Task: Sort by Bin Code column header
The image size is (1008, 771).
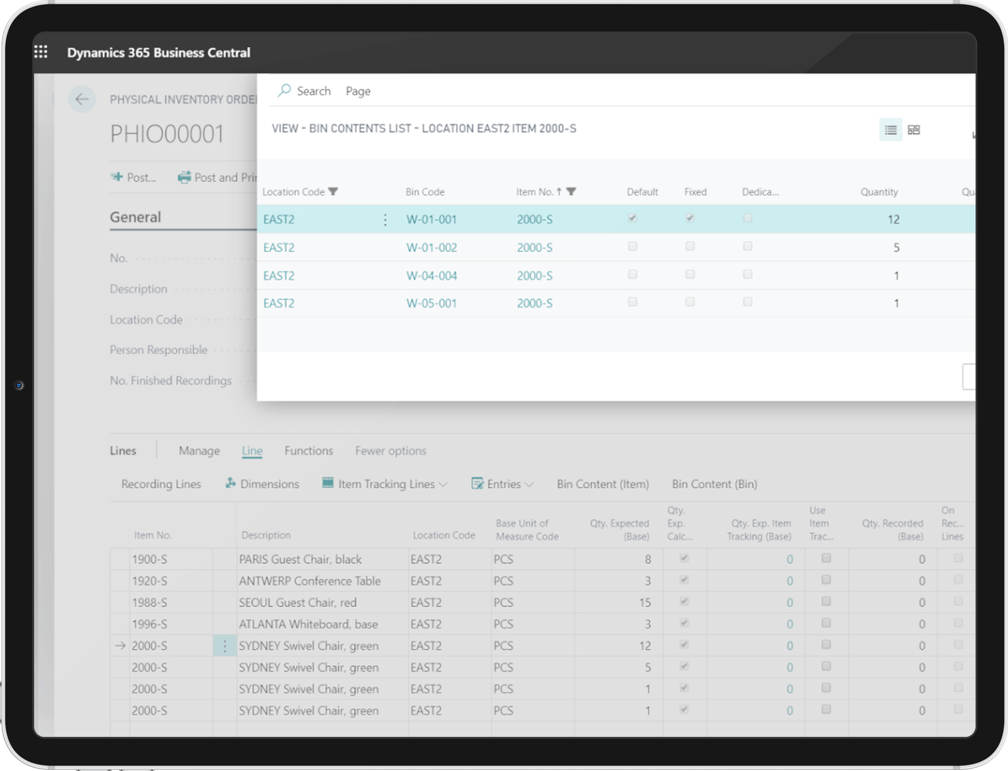Action: (424, 192)
